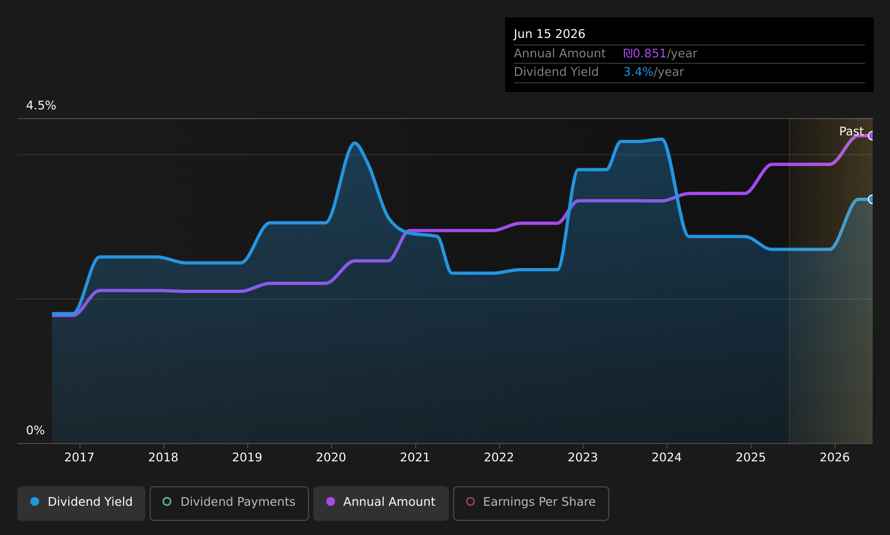890x535 pixels.
Task: Toggle the Annual Amount series
Action: pyautogui.click(x=381, y=504)
